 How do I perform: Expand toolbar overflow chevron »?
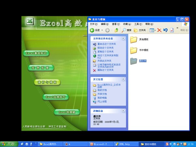pos(177,28)
